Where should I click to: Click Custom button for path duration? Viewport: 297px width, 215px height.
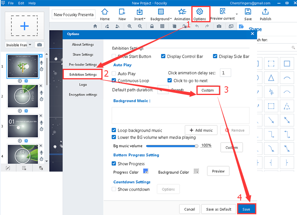(x=208, y=90)
